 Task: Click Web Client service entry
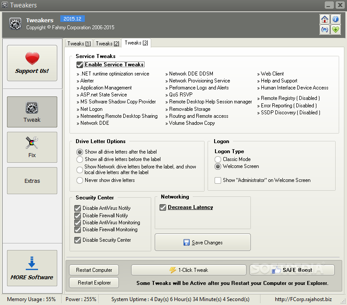271,74
